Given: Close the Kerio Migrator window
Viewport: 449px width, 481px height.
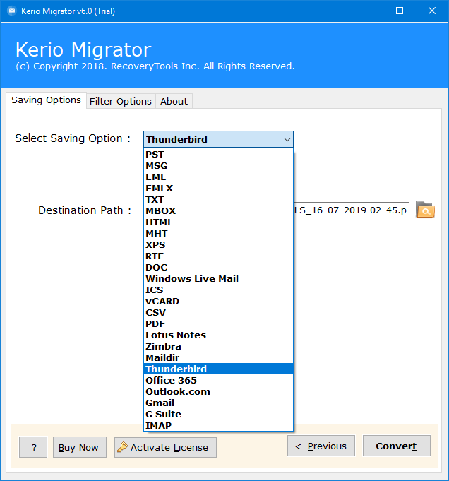Looking at the screenshot, I should 432,11.
